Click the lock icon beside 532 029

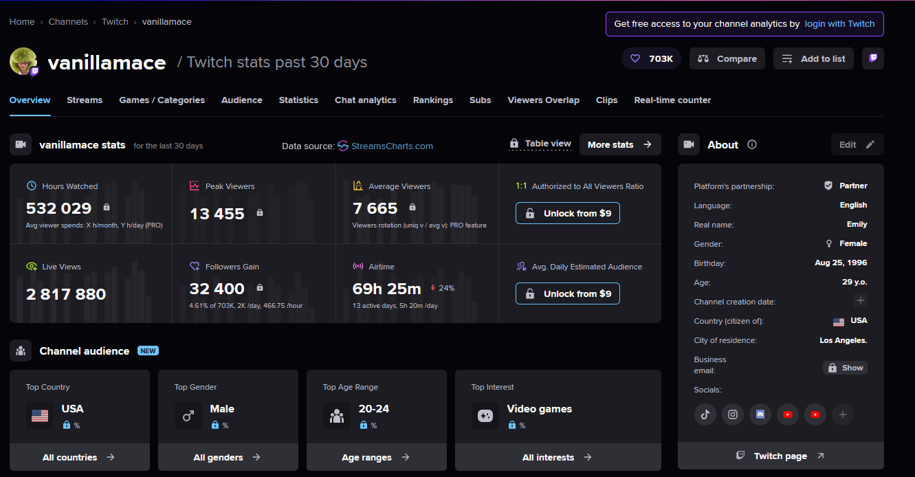(107, 207)
